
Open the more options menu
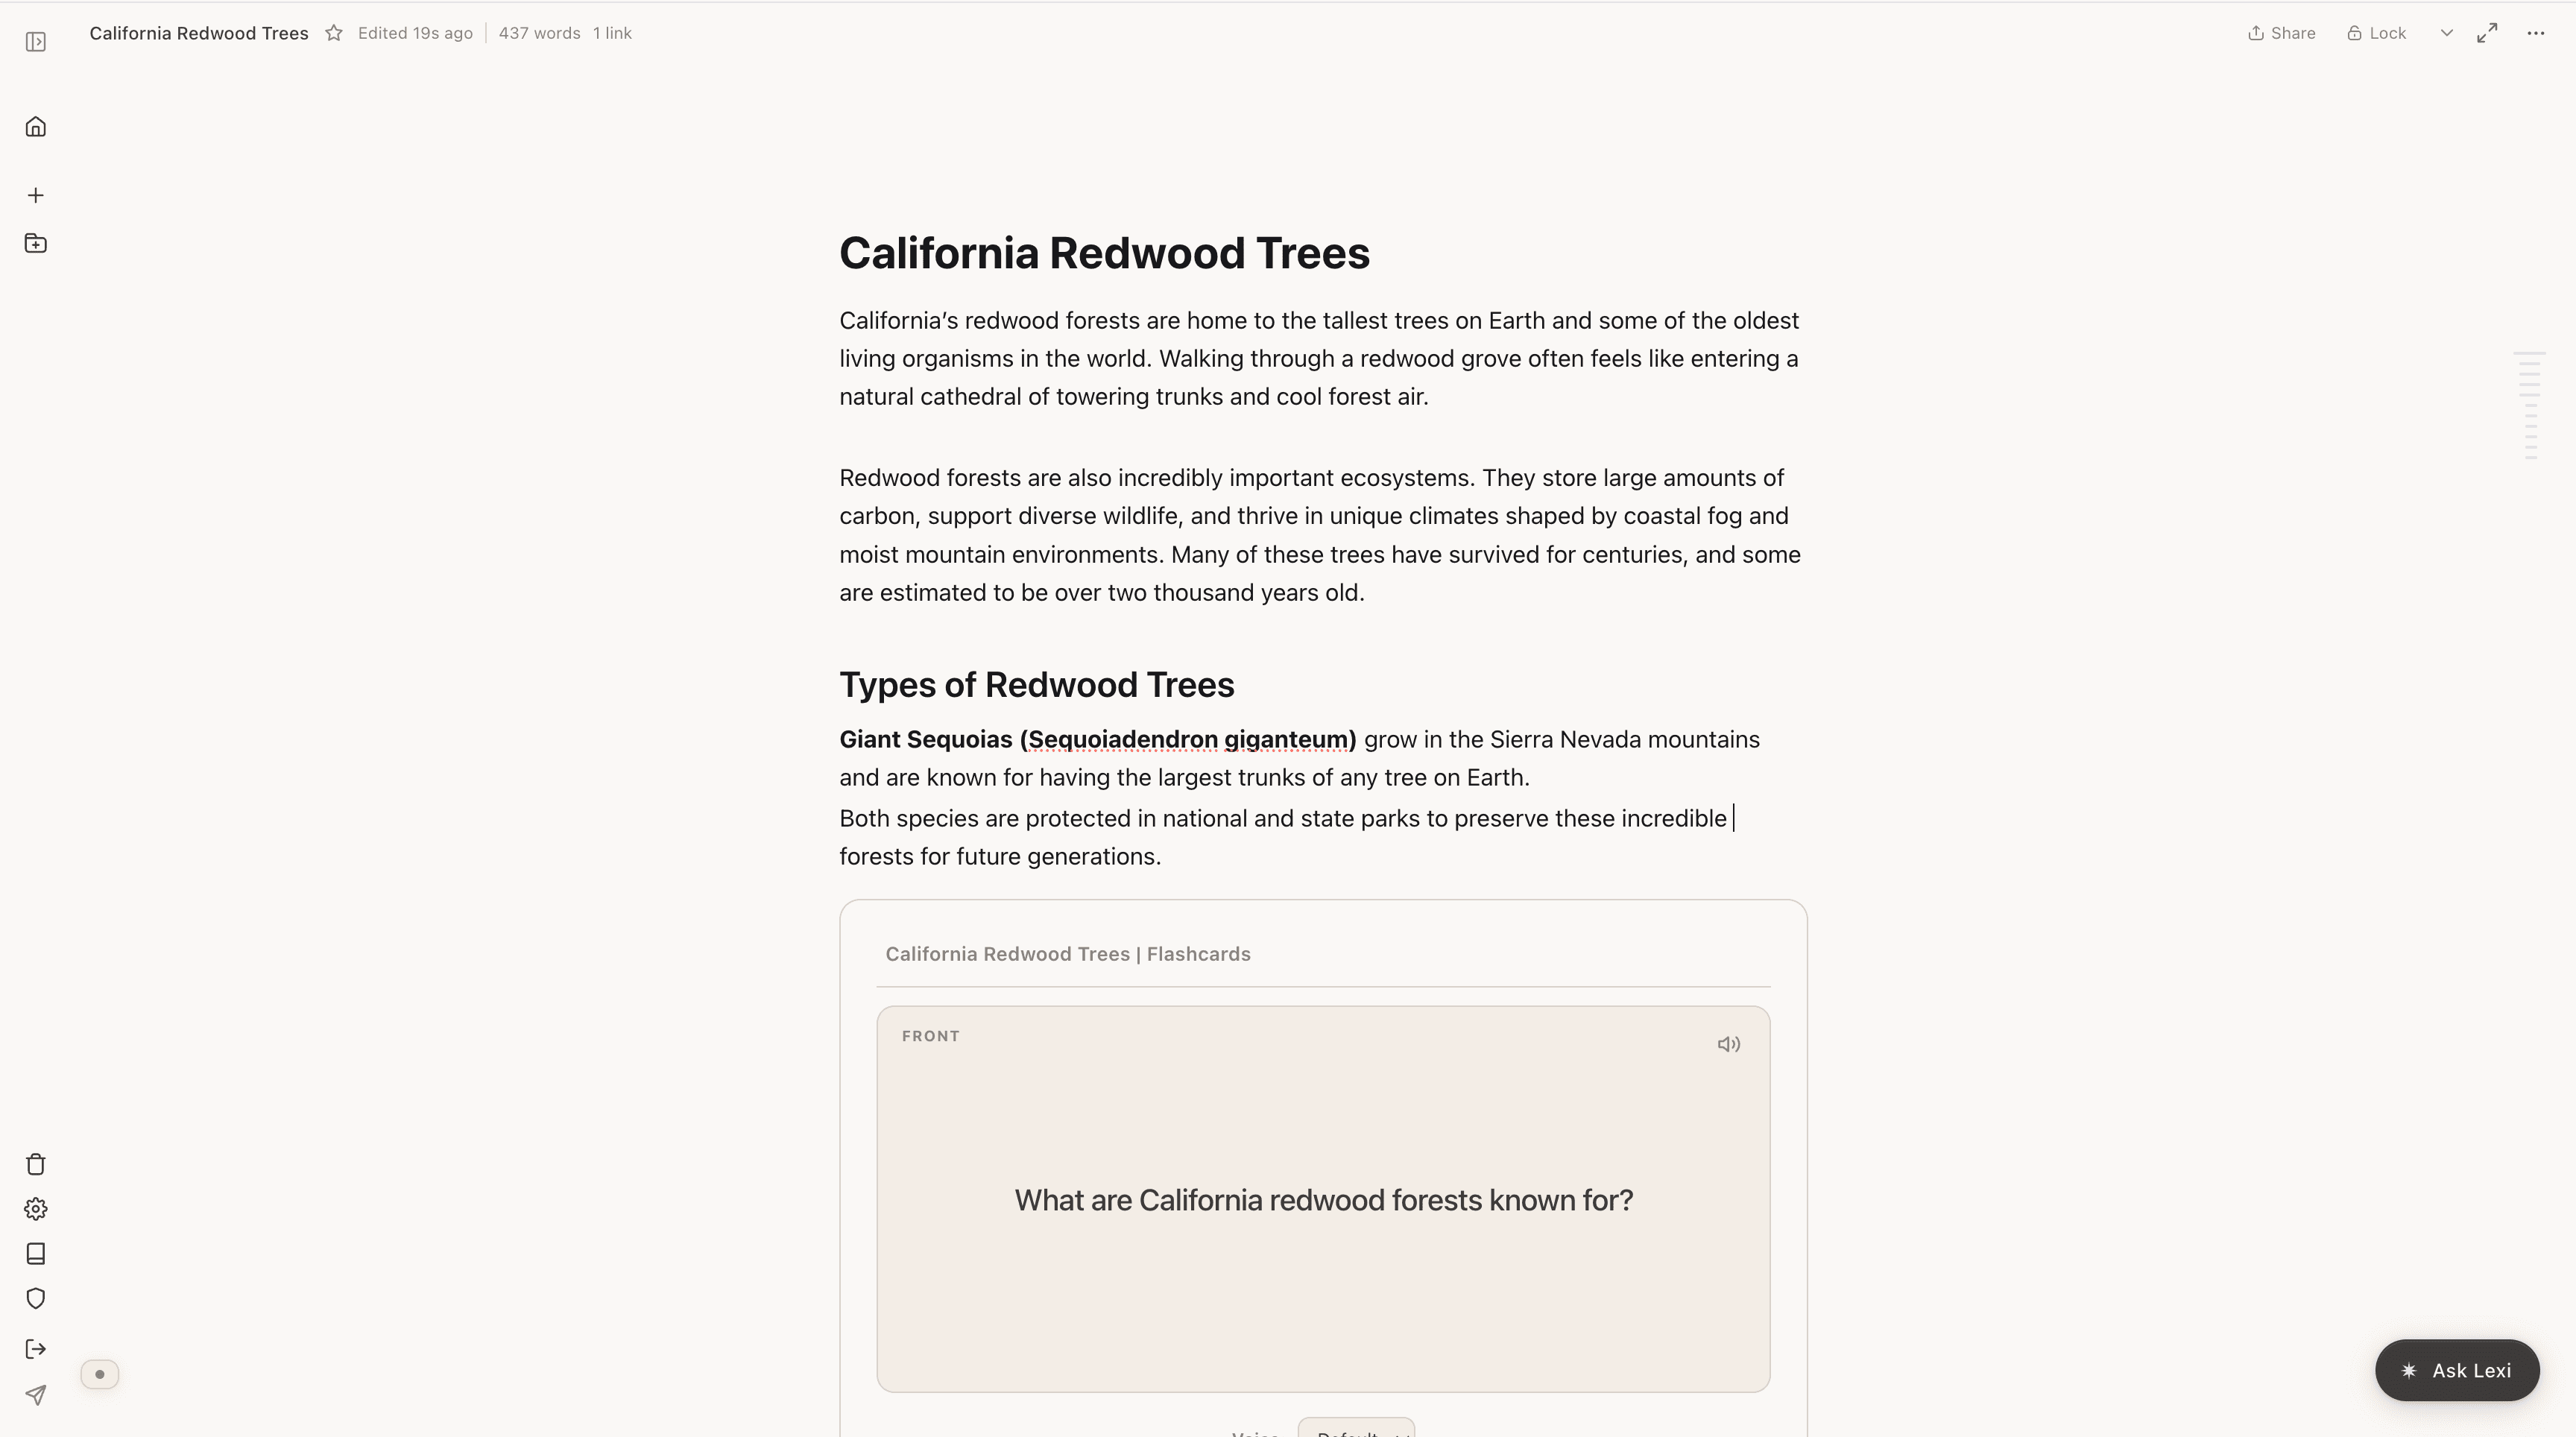click(x=2536, y=32)
